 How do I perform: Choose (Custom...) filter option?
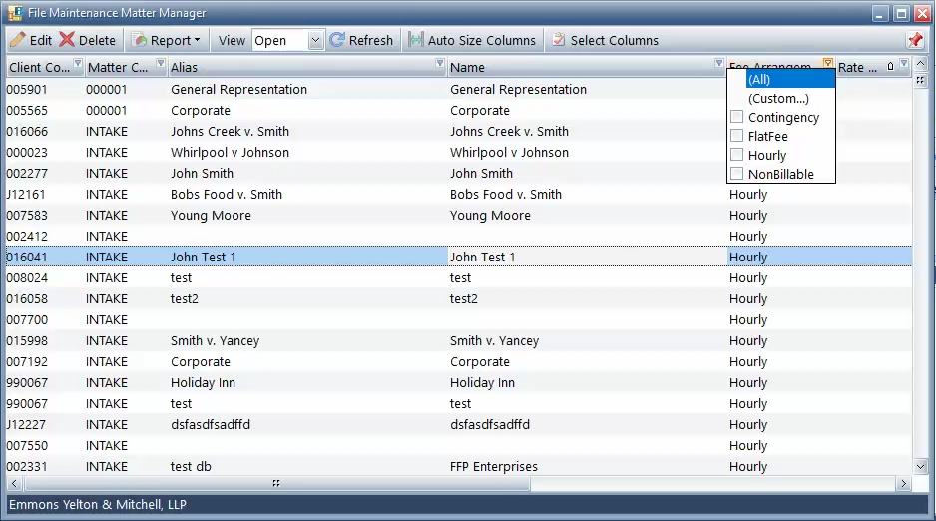point(778,99)
